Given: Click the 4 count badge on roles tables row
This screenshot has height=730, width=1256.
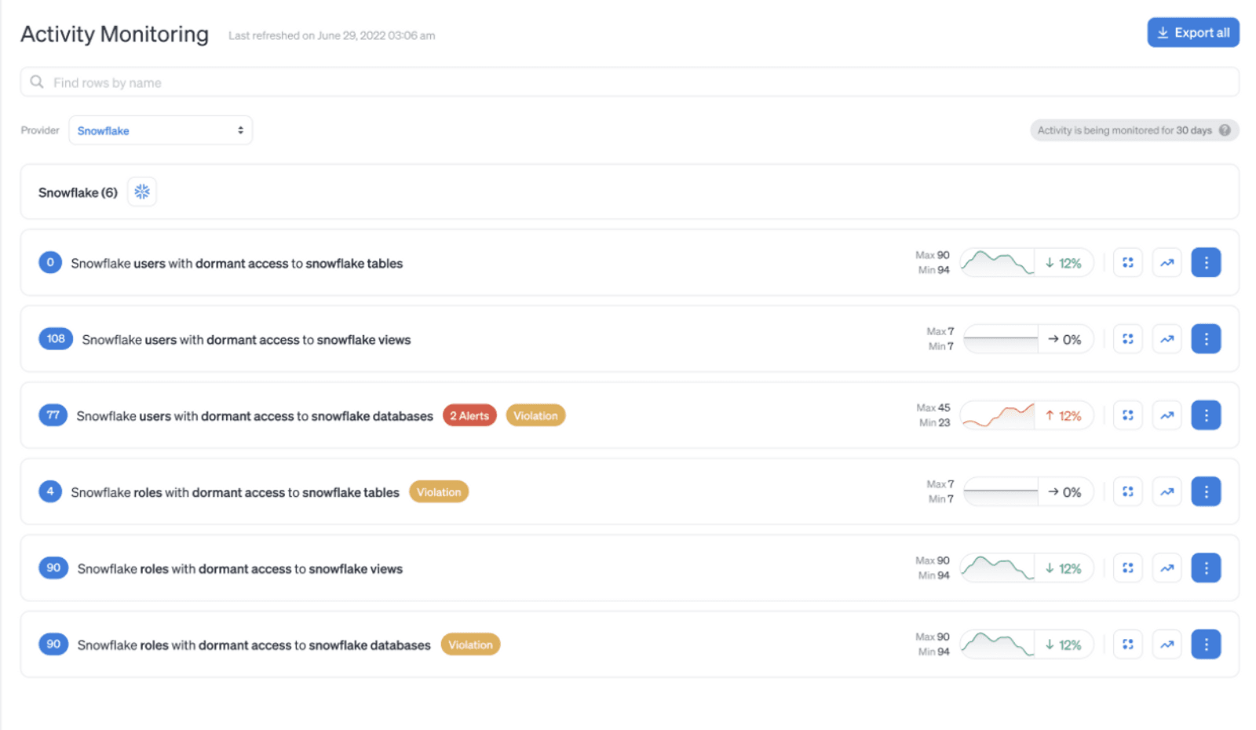Looking at the screenshot, I should coord(50,491).
